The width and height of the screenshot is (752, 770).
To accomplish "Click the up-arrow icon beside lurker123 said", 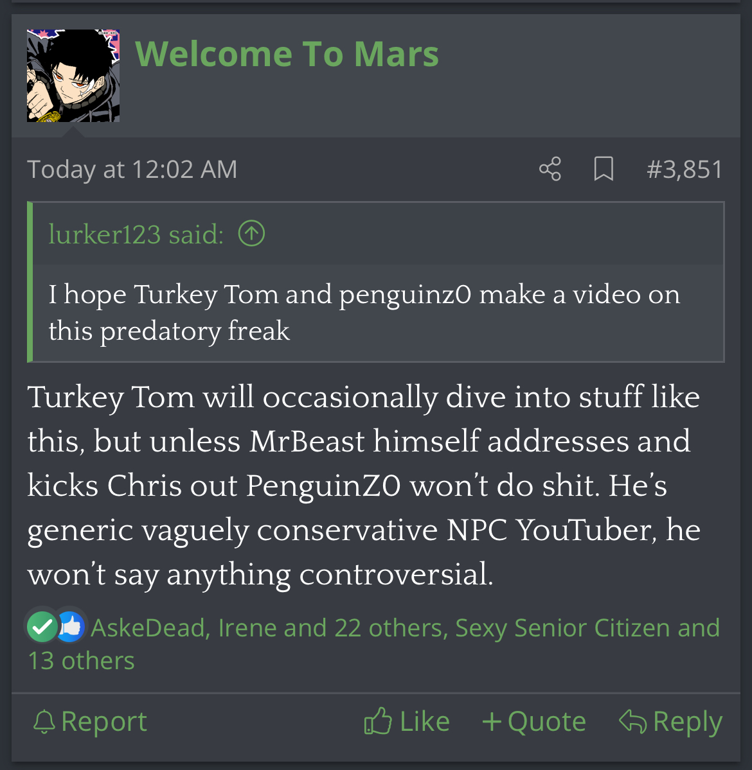I will tap(251, 234).
